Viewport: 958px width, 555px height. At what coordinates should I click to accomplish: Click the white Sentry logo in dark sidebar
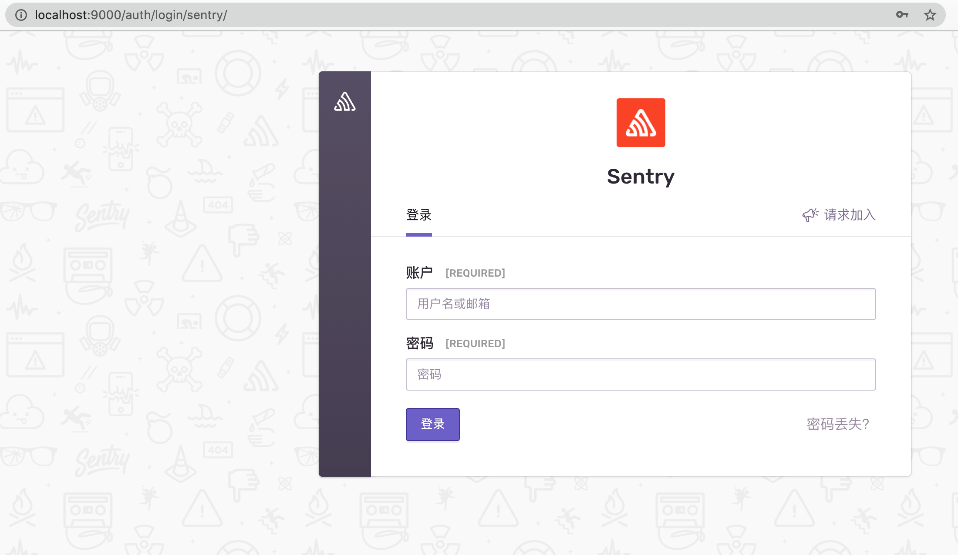(345, 102)
